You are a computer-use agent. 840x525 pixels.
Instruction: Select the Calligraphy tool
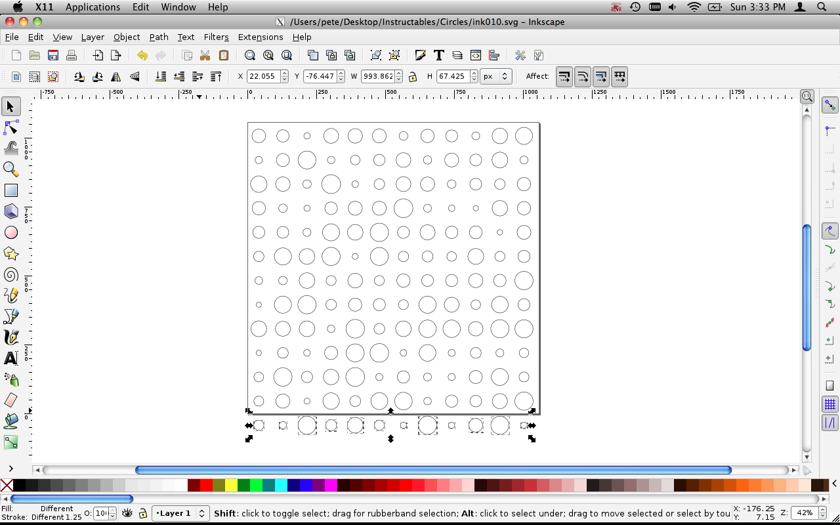click(x=11, y=337)
